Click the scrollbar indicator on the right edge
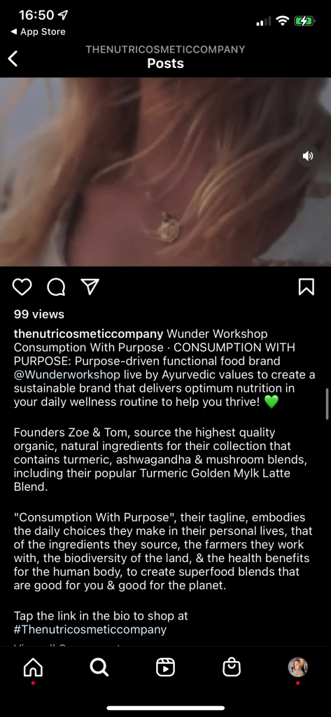Screen dimensions: 331x717 327,404
